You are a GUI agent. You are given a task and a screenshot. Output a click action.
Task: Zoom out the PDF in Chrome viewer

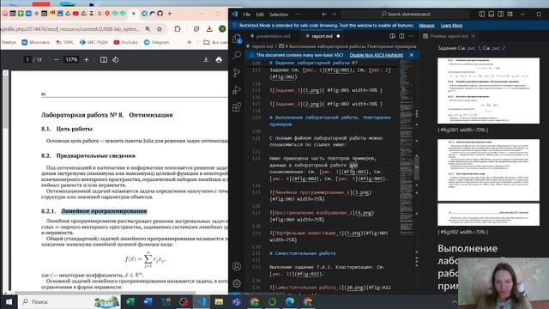click(57, 60)
